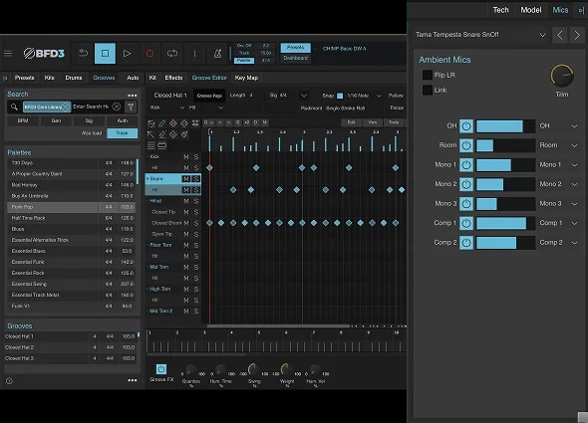This screenshot has width=588, height=423.
Task: Toggle the metronome icon
Action: tap(217, 53)
